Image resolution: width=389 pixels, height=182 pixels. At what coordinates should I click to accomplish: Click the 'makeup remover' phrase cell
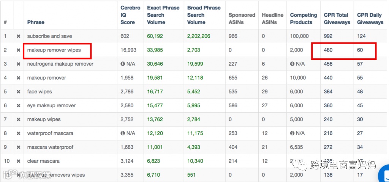point(47,78)
